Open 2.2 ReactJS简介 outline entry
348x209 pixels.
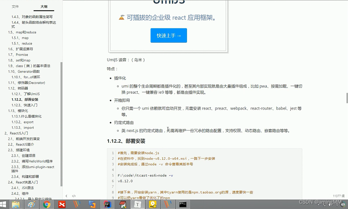[x=21, y=144]
